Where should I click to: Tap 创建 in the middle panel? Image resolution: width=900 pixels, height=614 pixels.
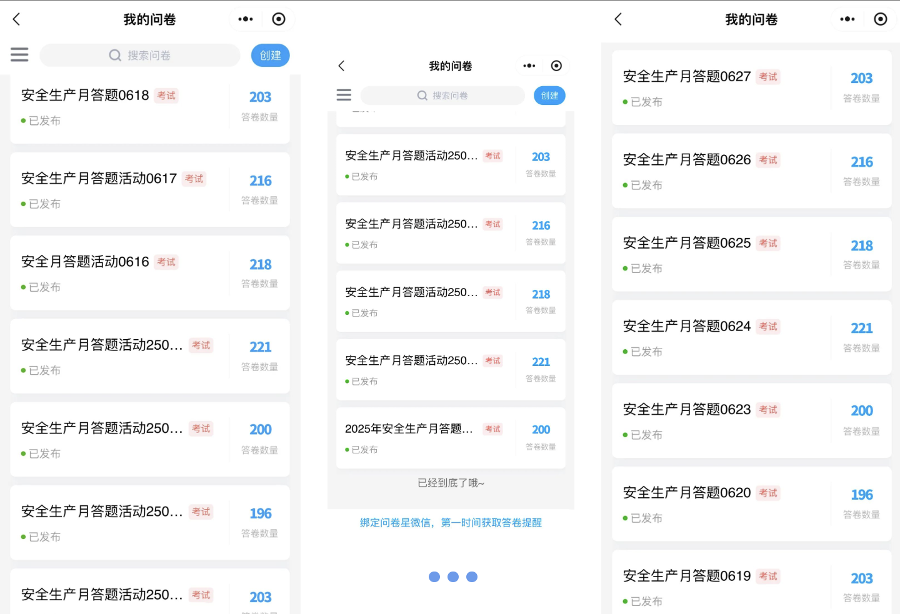pyautogui.click(x=549, y=95)
